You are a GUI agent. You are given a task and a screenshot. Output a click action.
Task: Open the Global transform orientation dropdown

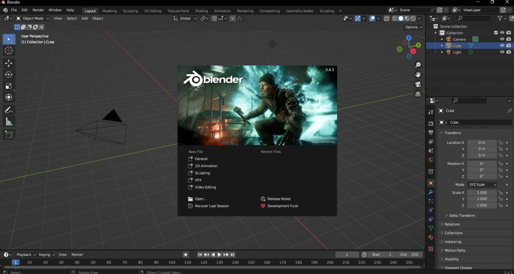[x=184, y=18]
